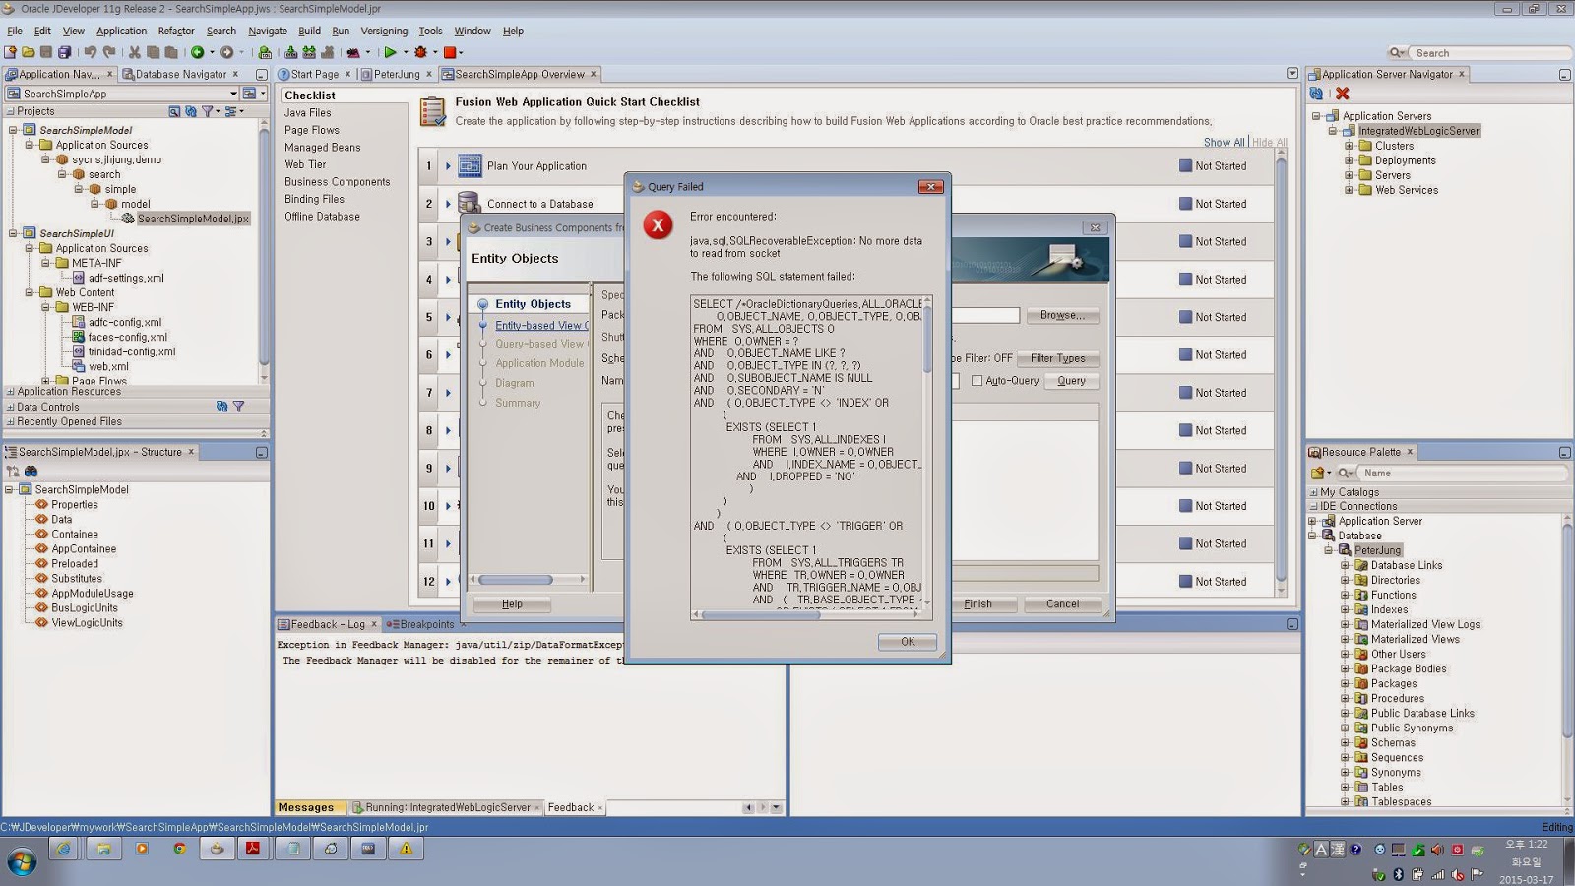Expand step 1 Plan Your Application

pos(448,166)
